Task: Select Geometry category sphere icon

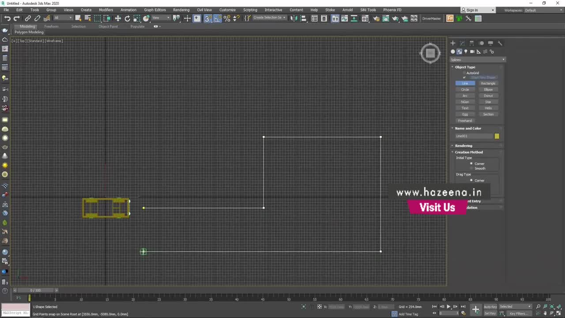Action: click(452, 52)
